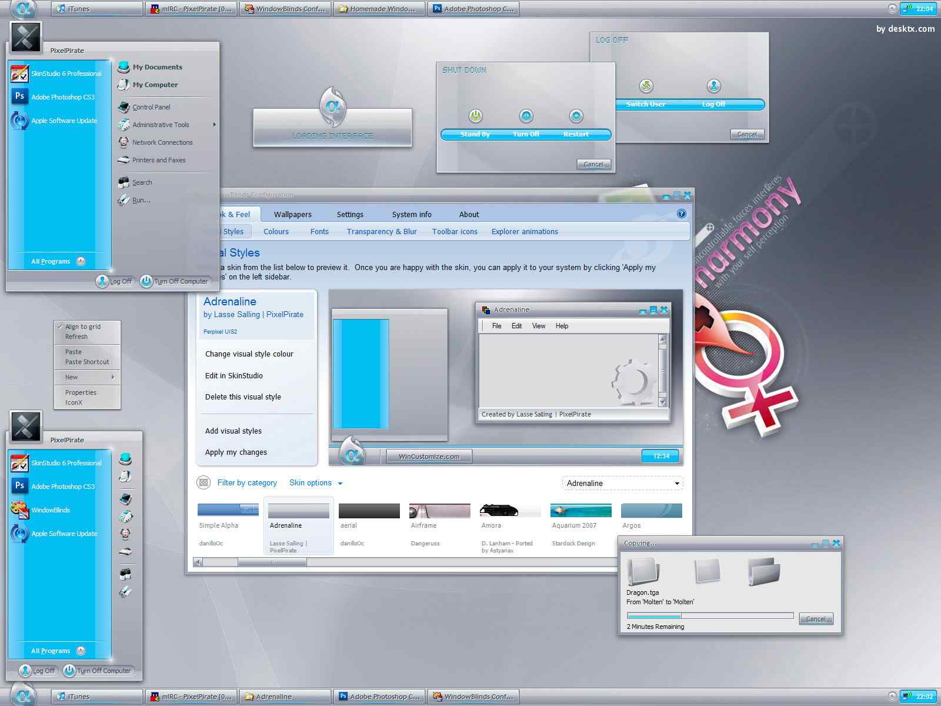Expand Administrative Tools submenu

[166, 125]
